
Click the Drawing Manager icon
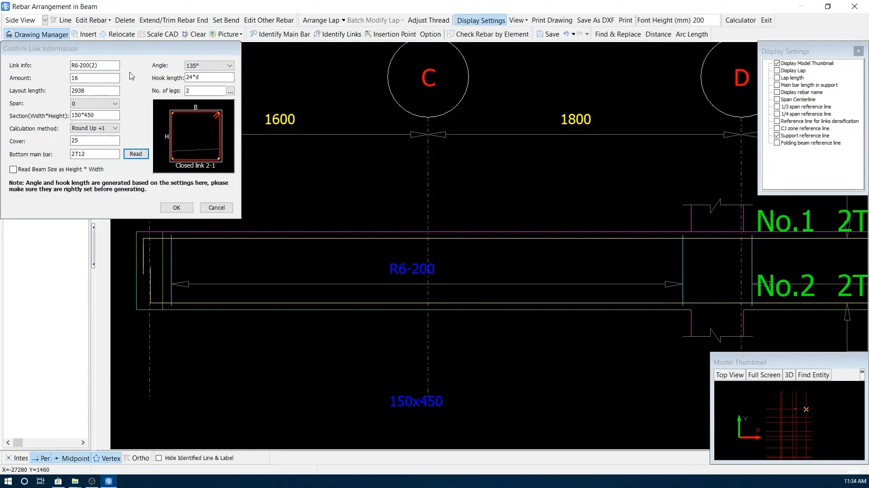click(x=9, y=34)
